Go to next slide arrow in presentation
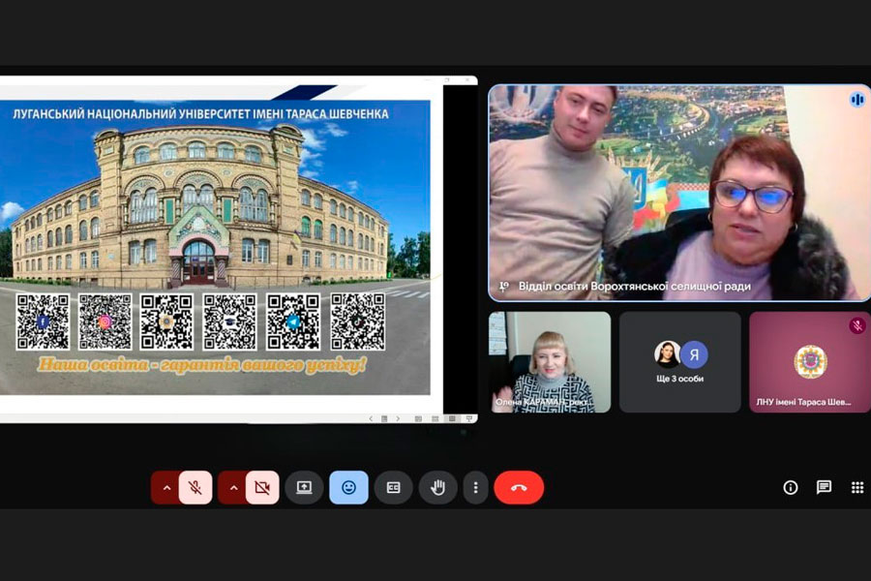871x581 pixels. [398, 418]
